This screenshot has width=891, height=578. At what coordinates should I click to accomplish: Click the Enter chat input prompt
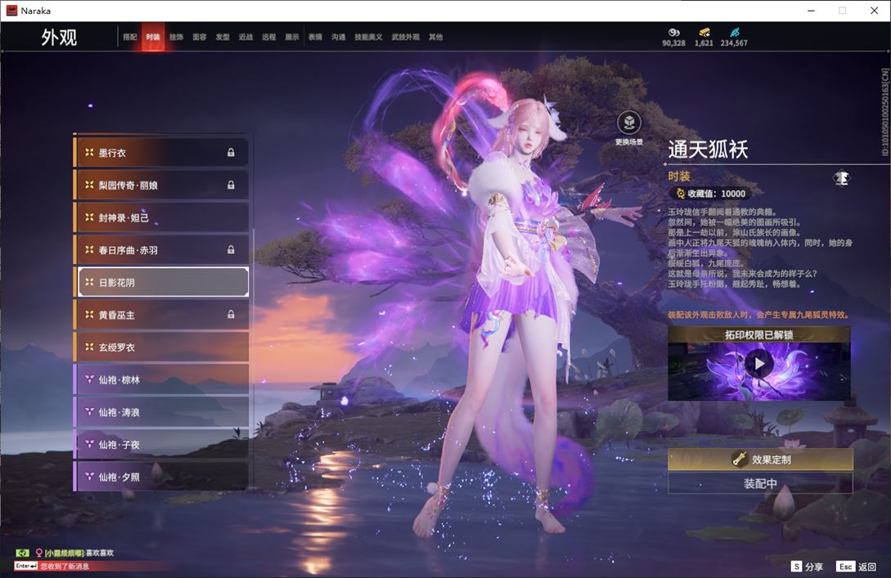[26, 566]
